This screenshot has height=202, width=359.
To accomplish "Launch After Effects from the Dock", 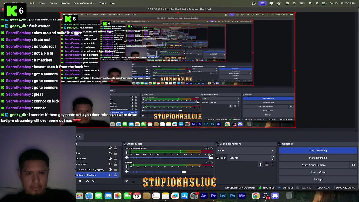I will click(x=204, y=196).
